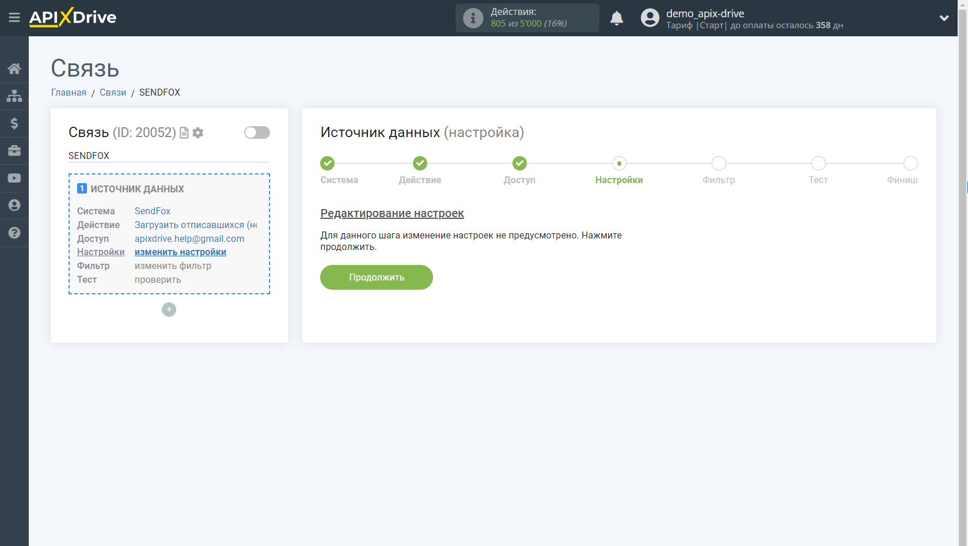Select the Действие step
The image size is (968, 546).
[x=420, y=164]
